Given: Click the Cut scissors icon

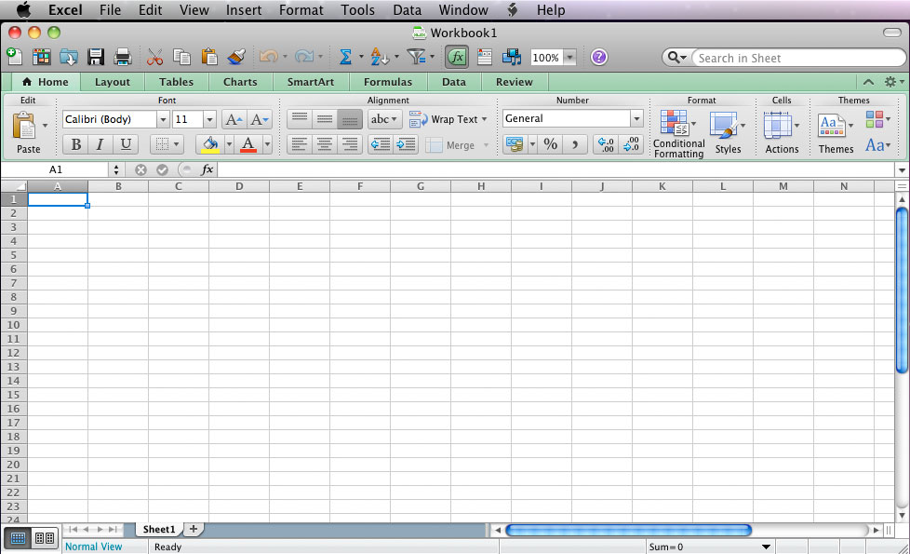Looking at the screenshot, I should coord(154,58).
